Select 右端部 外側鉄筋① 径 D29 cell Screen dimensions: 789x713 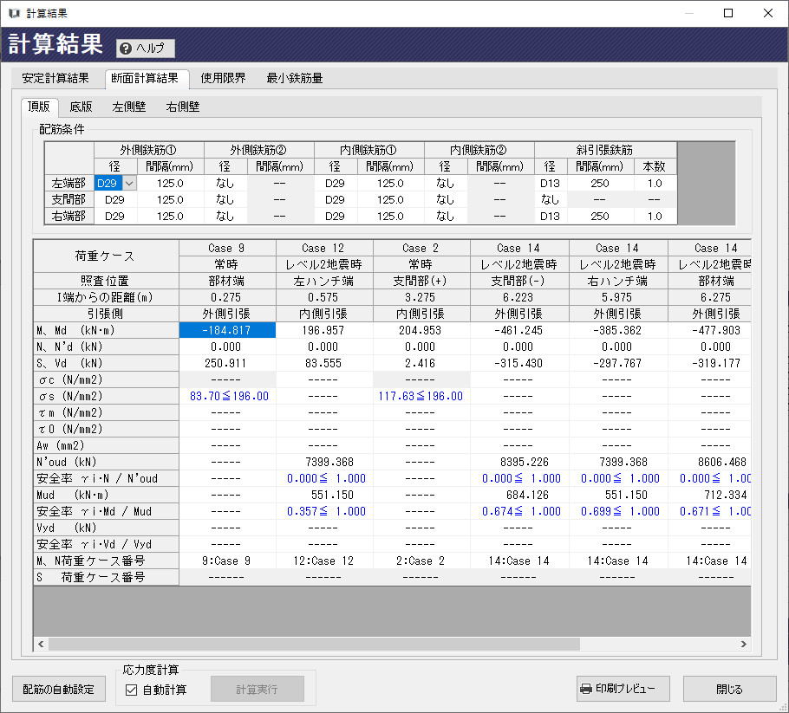point(115,217)
